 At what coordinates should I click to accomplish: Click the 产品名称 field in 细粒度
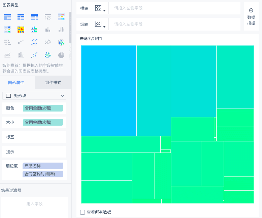pos(43,166)
